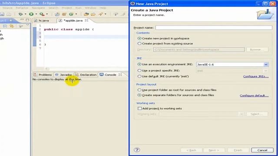
Task: Open the Source menu
Action: (x=7, y=8)
